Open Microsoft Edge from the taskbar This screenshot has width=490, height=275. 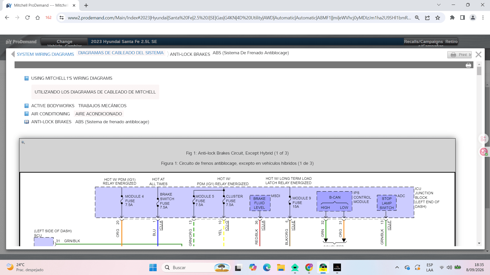pos(267,267)
